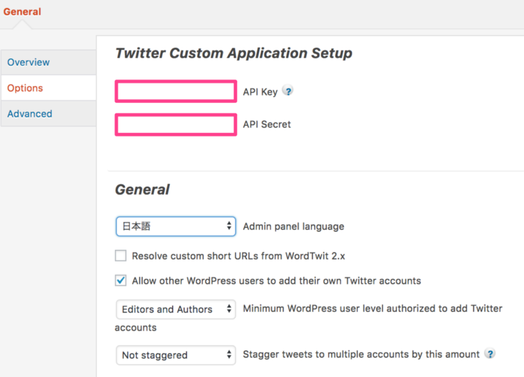This screenshot has height=377, width=524.
Task: Click the 'Resolve custom short URLs from WordTwit' label text
Action: tap(230, 256)
